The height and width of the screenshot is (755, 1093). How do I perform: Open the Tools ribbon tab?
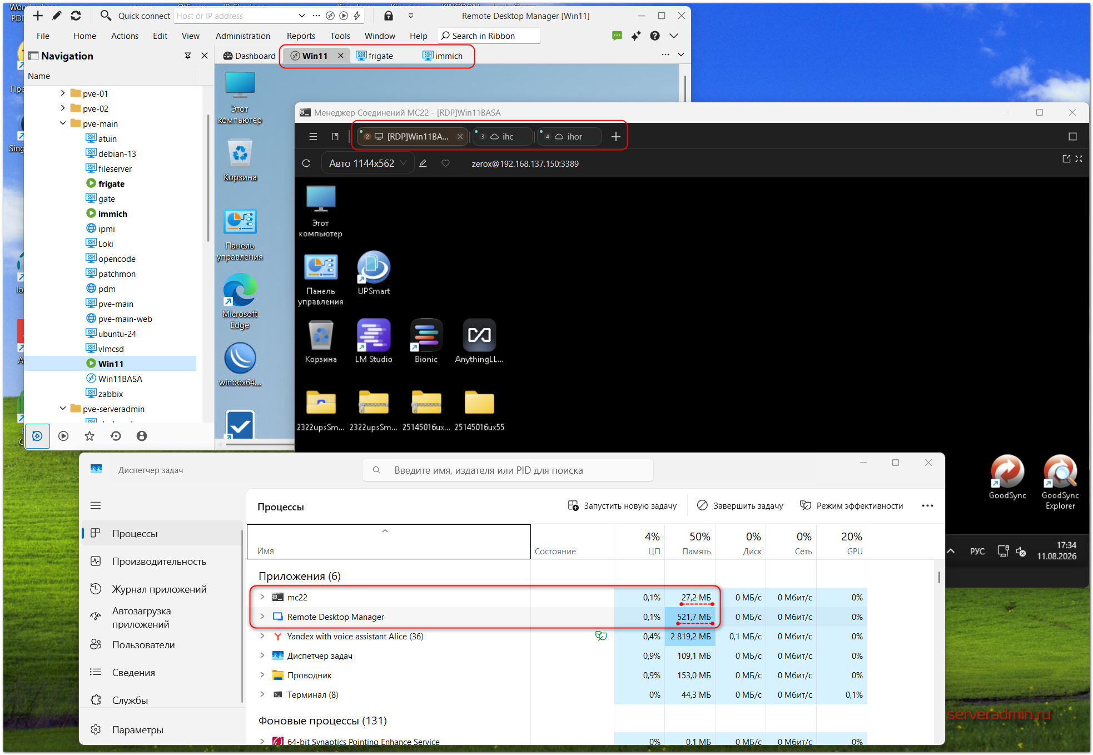pos(340,36)
